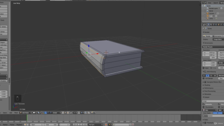Open proportional editing menu icon

[75, 113]
